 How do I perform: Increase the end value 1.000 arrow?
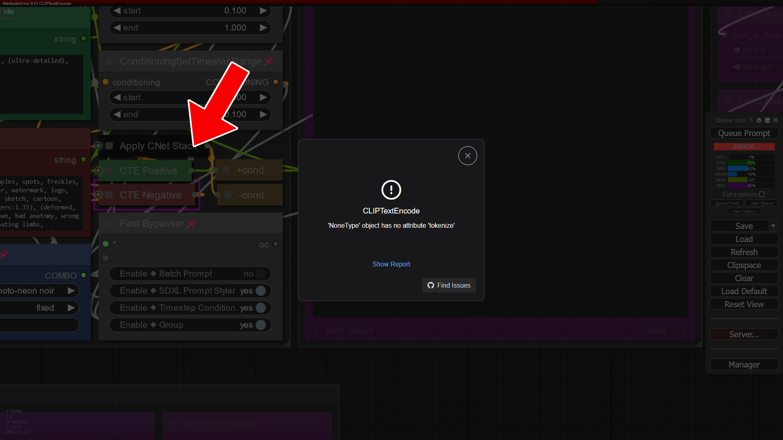click(x=263, y=28)
